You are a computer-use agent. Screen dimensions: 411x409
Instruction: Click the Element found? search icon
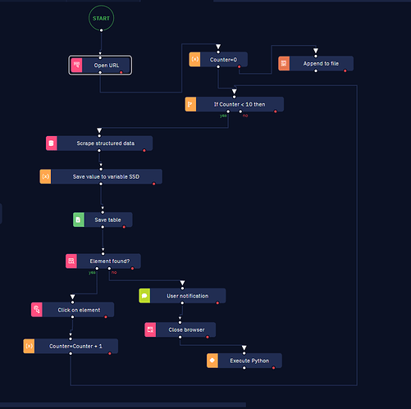point(71,261)
